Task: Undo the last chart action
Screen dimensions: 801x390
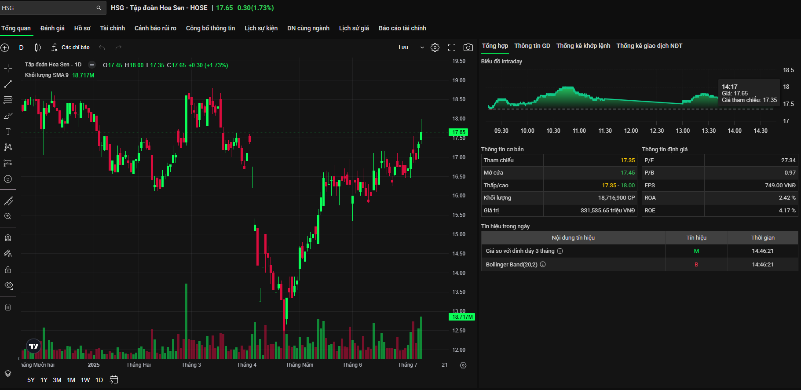Action: [x=102, y=47]
